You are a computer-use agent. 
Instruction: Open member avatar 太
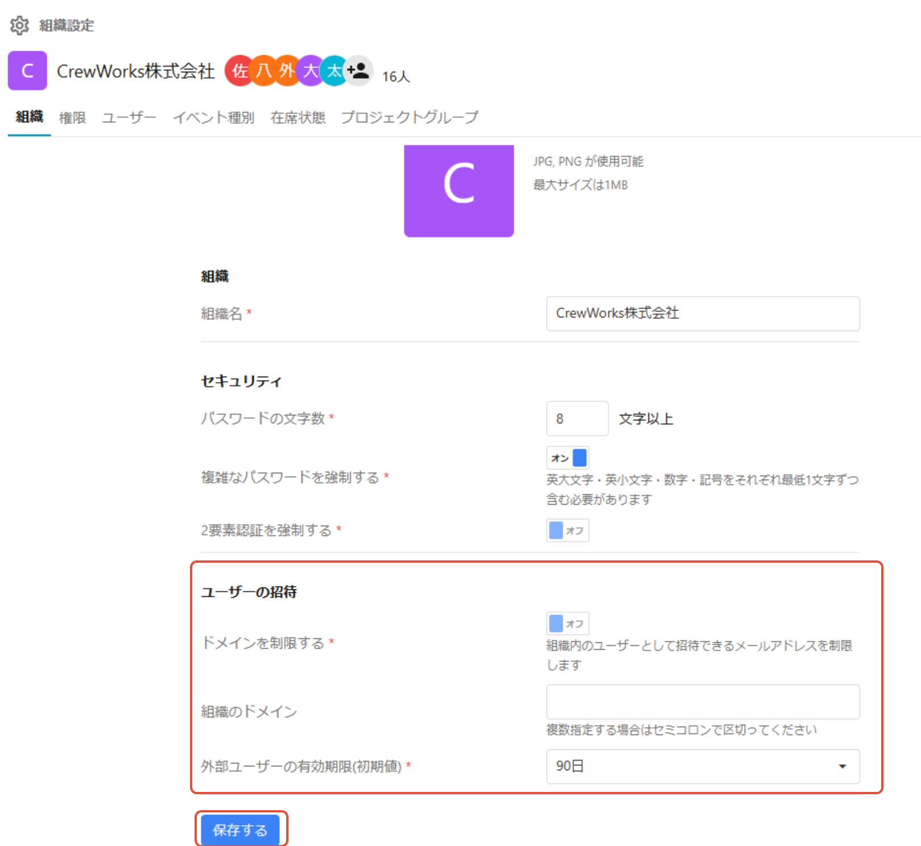[x=333, y=71]
